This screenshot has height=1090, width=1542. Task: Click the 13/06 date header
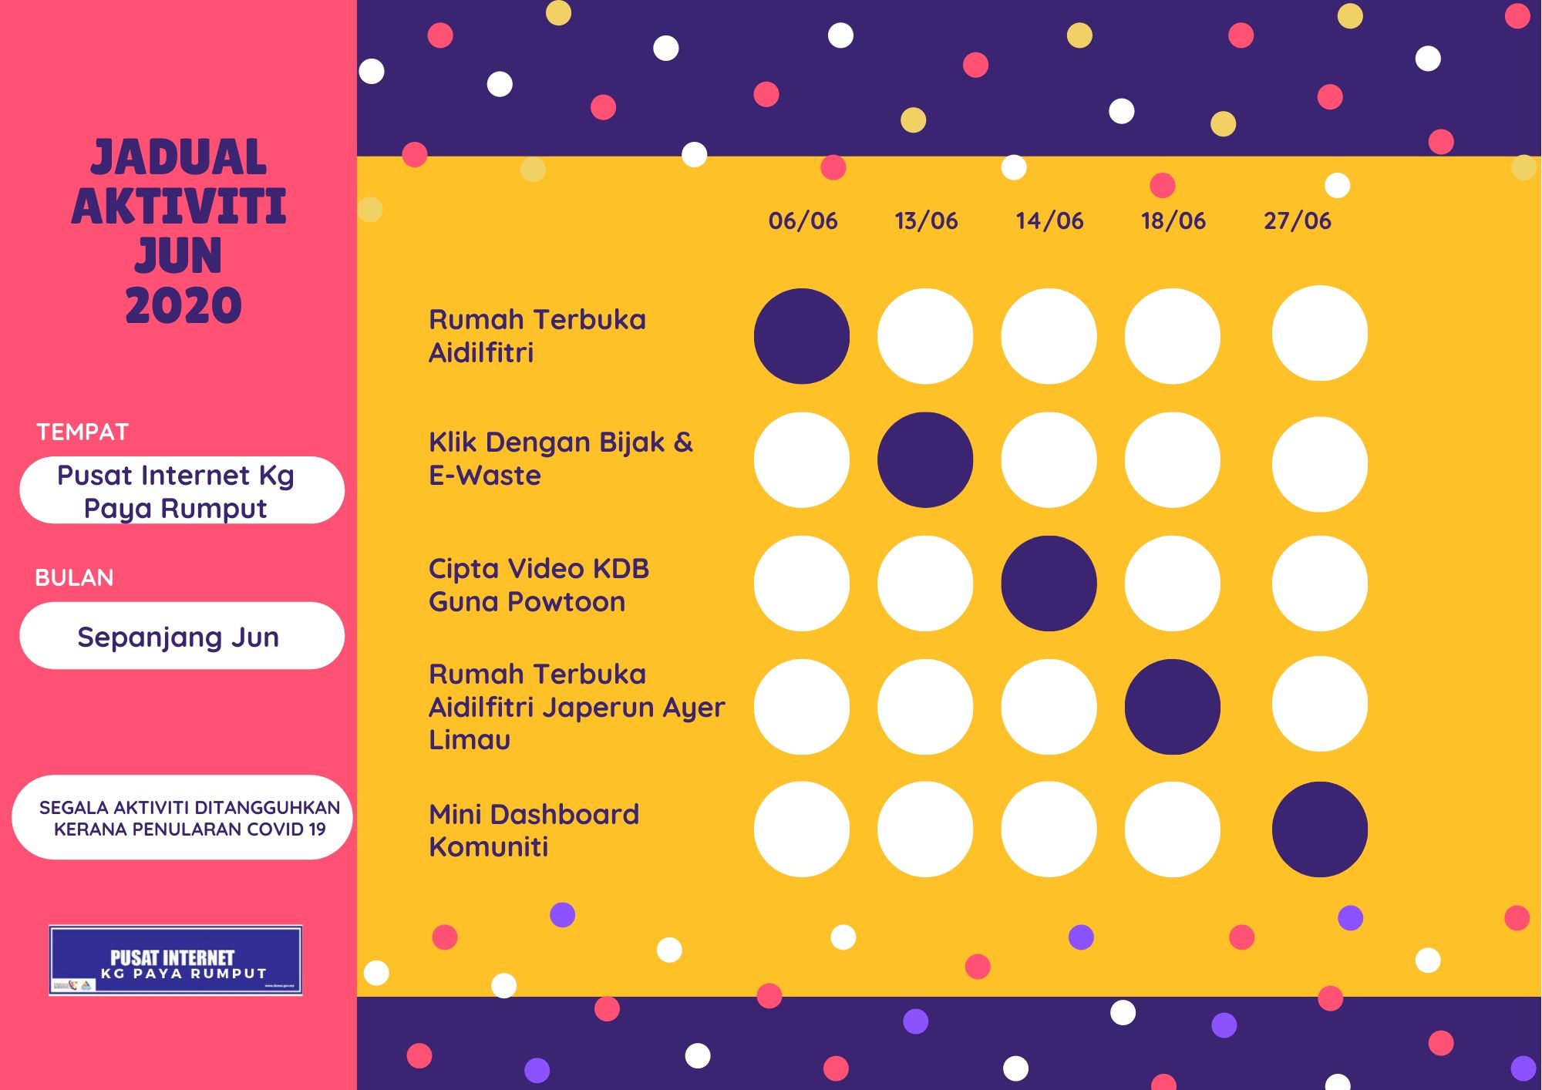[926, 221]
